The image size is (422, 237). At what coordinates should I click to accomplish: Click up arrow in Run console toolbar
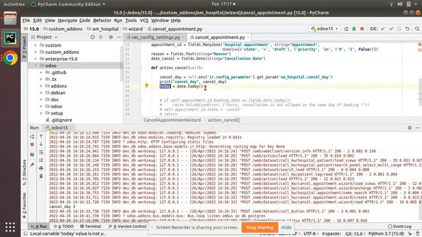[41, 136]
